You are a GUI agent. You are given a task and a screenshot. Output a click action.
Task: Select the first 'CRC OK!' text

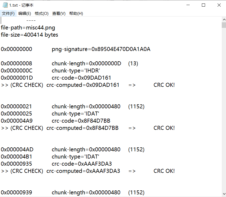(x=164, y=85)
